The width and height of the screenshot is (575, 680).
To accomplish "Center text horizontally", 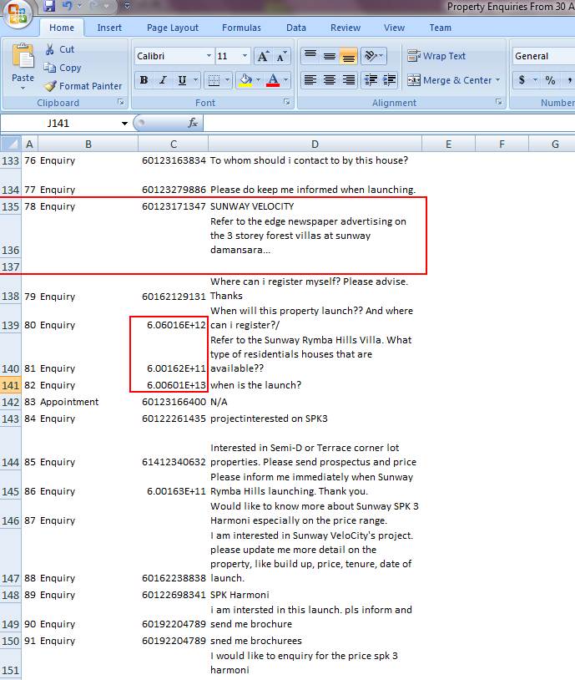I will coord(330,80).
